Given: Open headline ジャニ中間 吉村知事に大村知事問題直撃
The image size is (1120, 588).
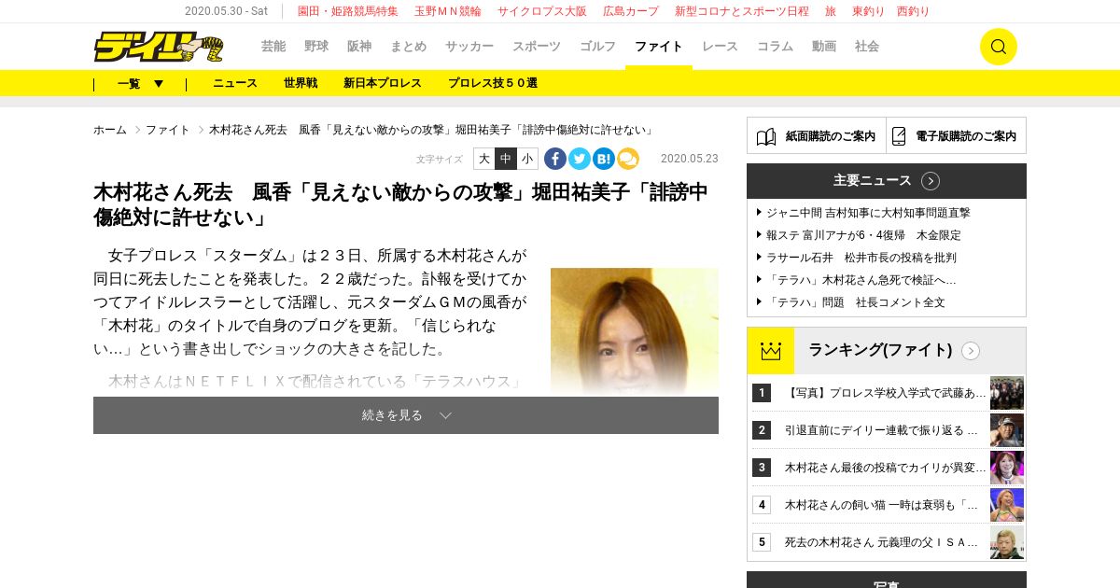Looking at the screenshot, I should pyautogui.click(x=868, y=213).
